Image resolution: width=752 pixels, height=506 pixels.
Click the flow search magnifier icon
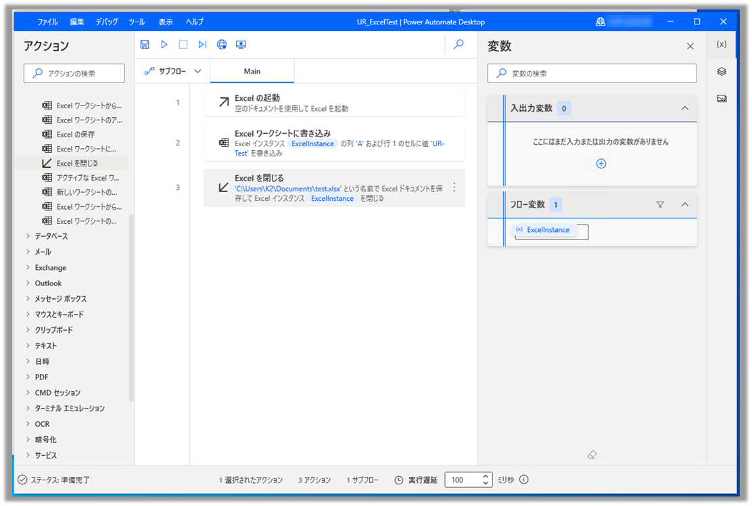[459, 44]
